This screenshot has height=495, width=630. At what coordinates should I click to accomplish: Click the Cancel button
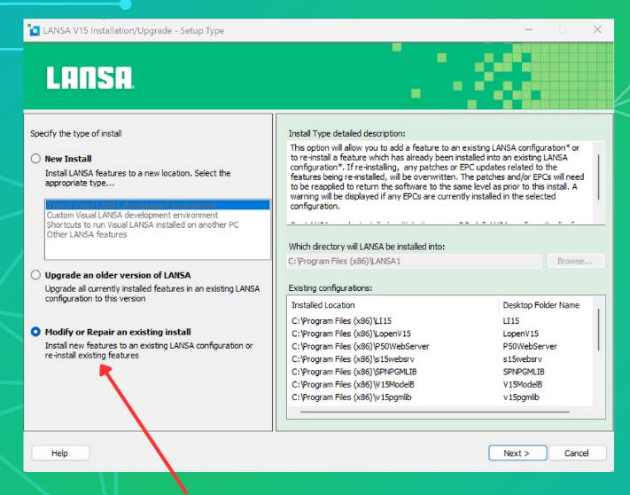578,453
